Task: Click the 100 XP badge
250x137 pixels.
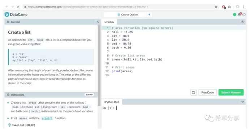Action: [89, 95]
